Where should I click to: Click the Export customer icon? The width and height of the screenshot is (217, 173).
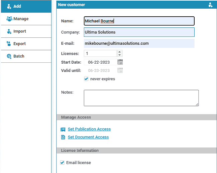tap(9, 44)
